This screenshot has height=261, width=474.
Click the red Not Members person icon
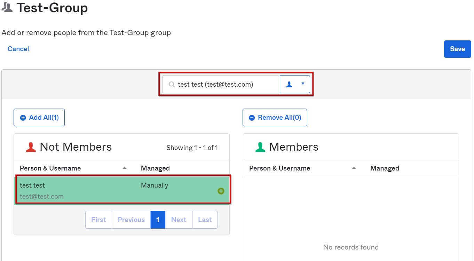pyautogui.click(x=31, y=147)
